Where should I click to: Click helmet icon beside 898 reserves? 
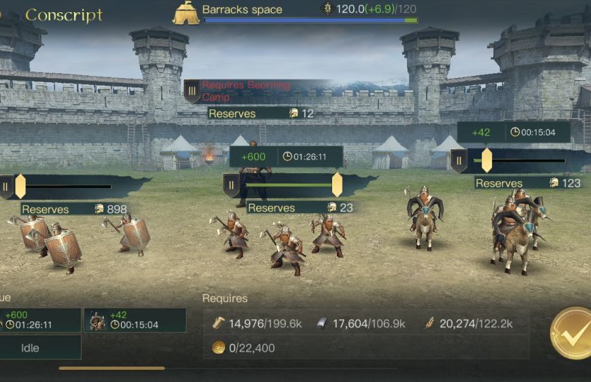tap(99, 209)
